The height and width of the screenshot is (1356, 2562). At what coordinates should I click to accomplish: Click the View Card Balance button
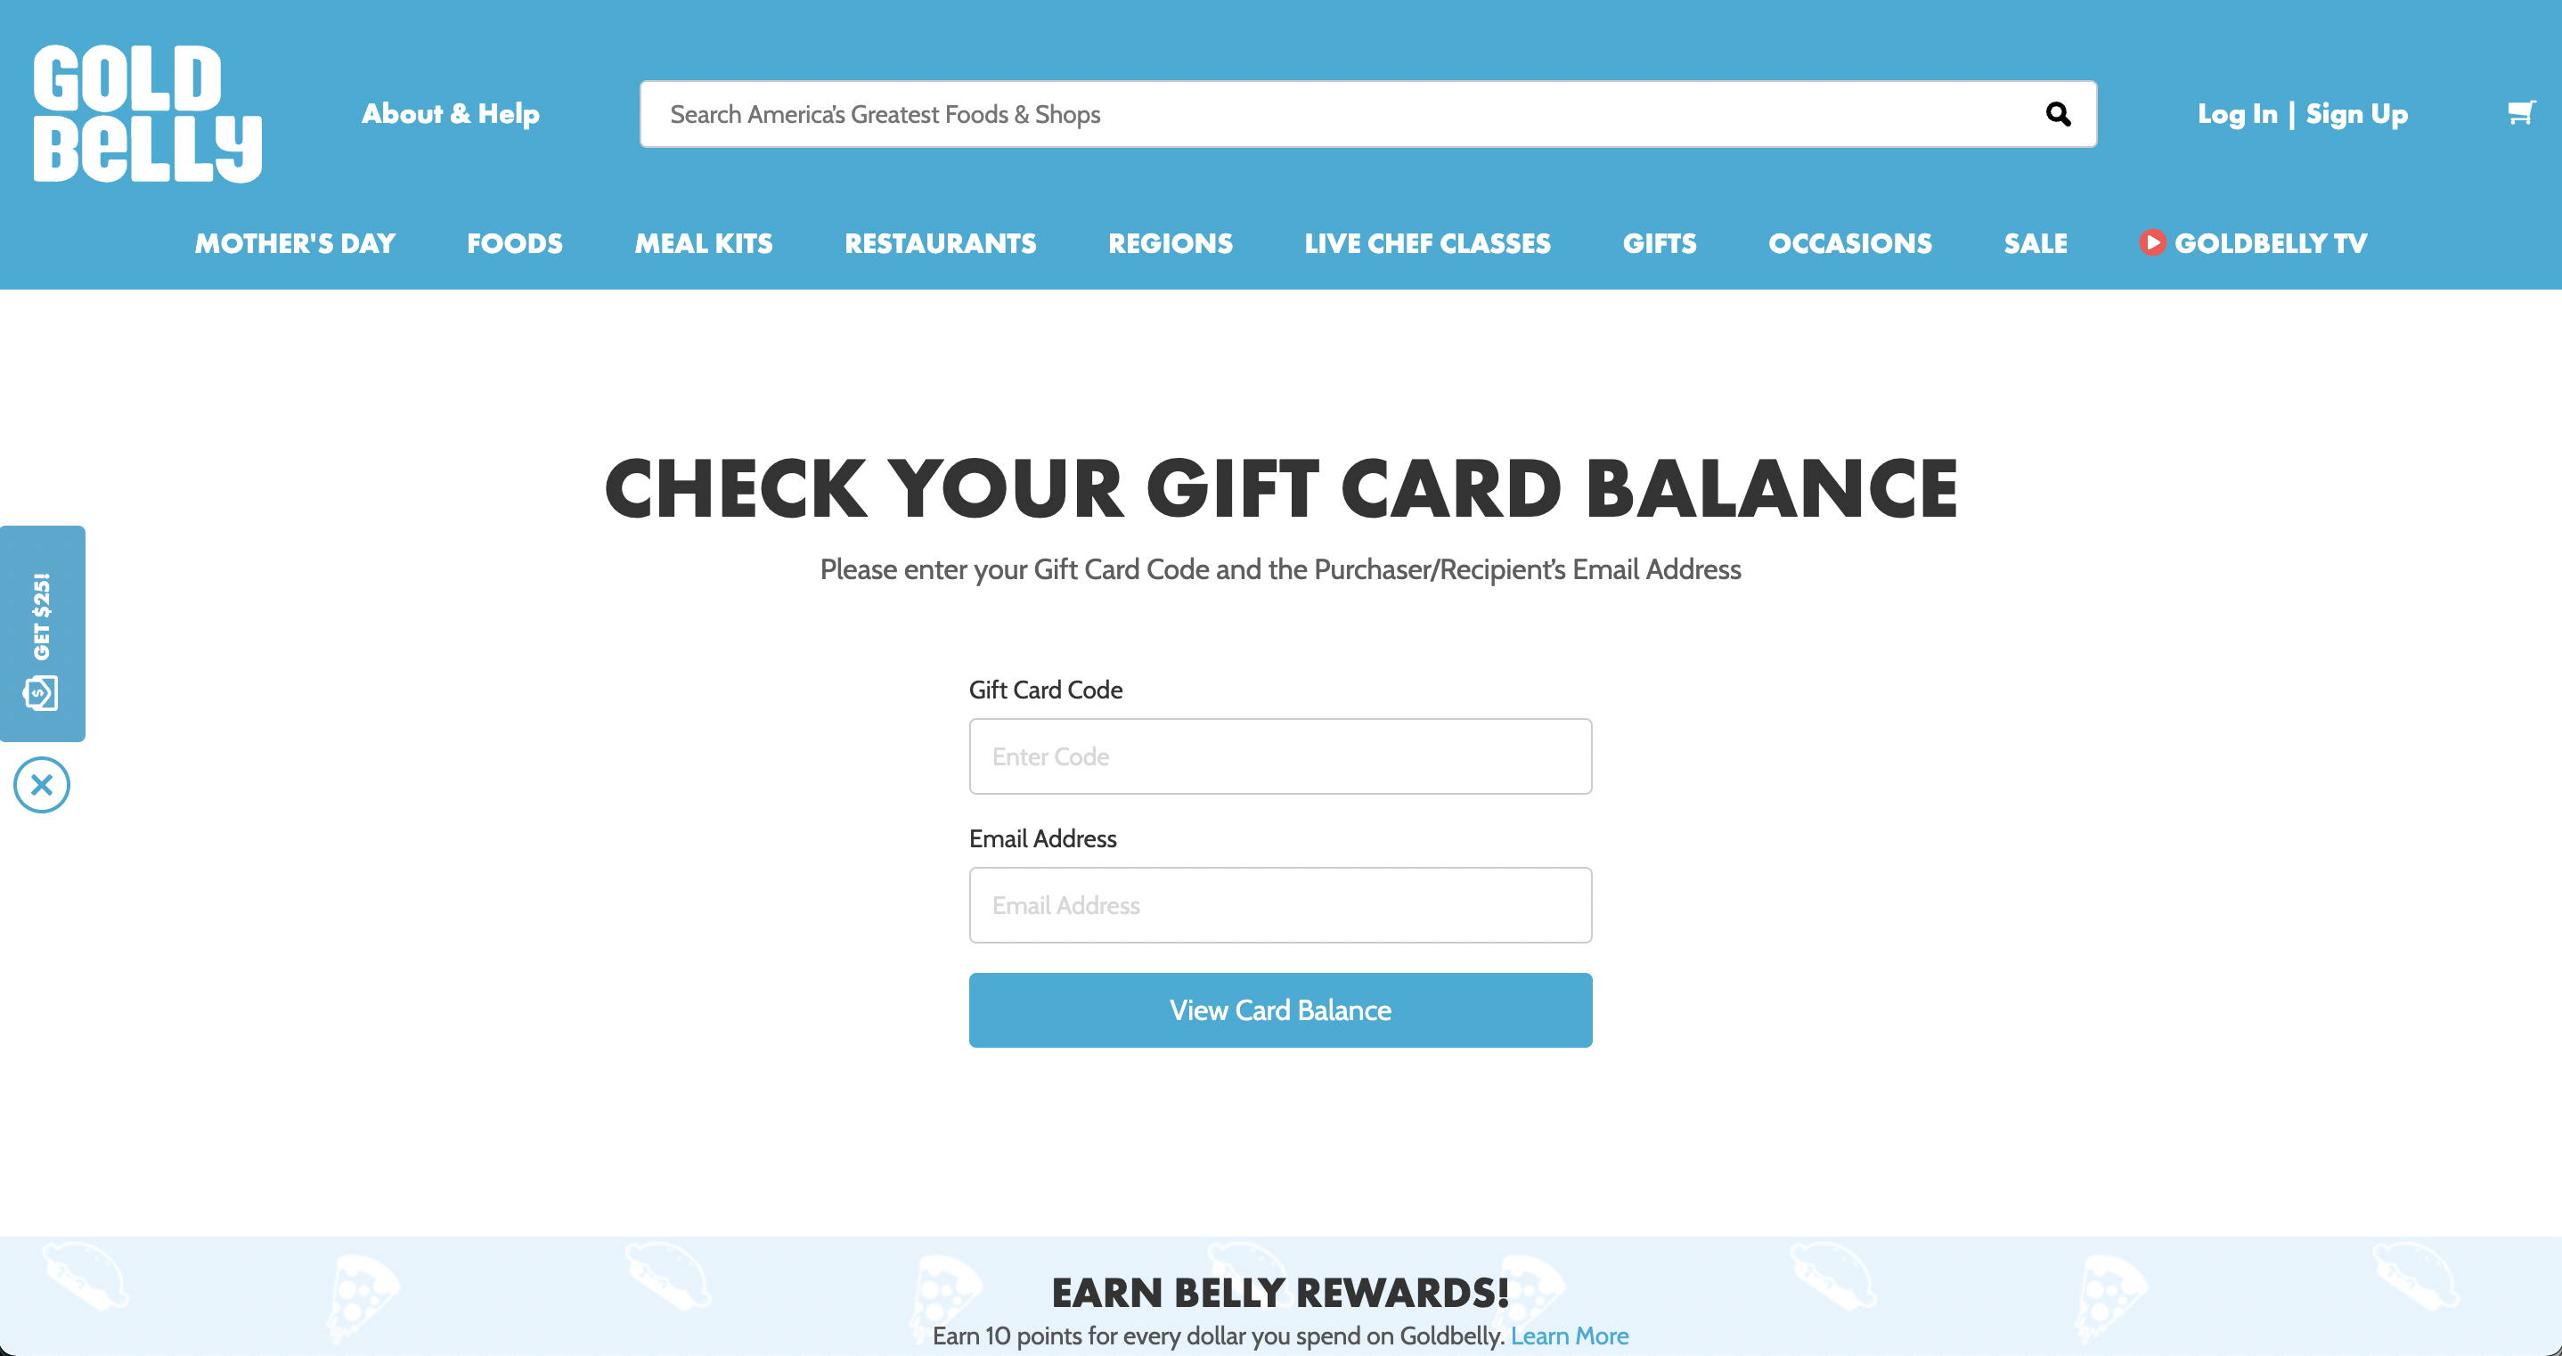pos(1281,1009)
